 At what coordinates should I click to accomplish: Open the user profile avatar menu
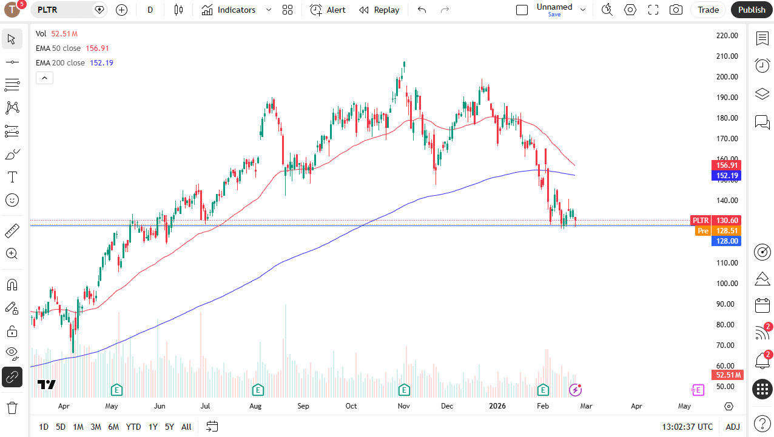(12, 10)
